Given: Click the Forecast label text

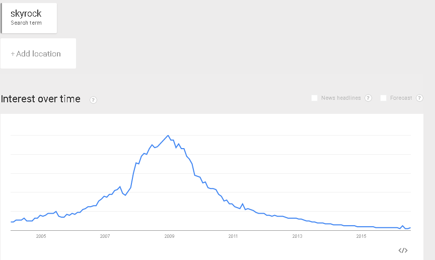Looking at the screenshot, I should (x=401, y=98).
